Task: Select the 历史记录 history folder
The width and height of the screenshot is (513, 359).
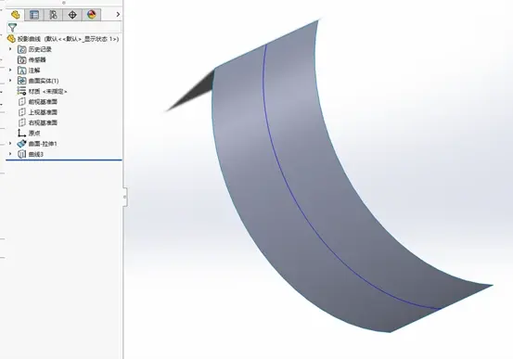Action: 34,49
